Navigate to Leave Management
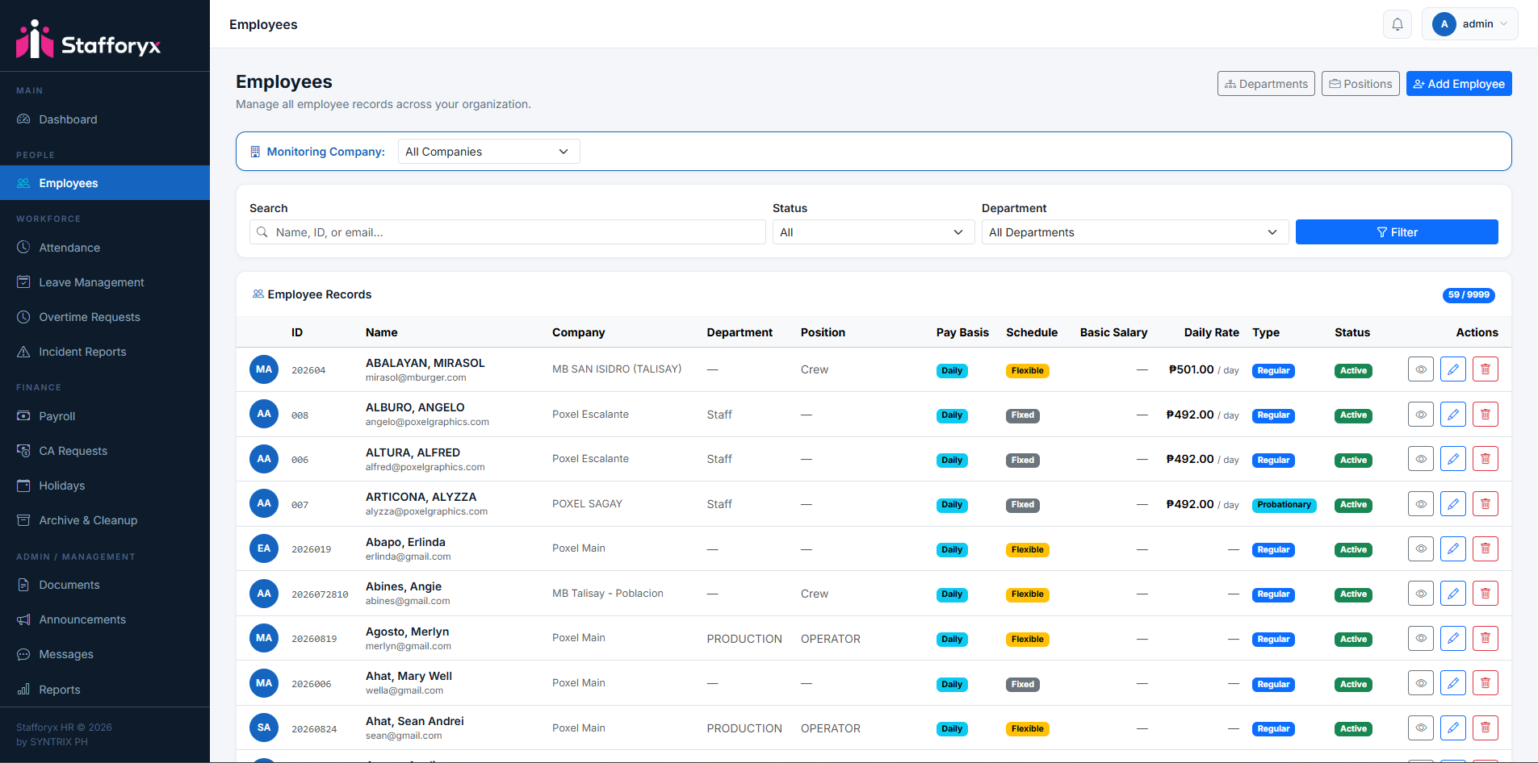1538x763 pixels. pyautogui.click(x=105, y=282)
